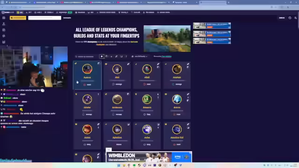Click the Aatrox name label

pos(87,77)
